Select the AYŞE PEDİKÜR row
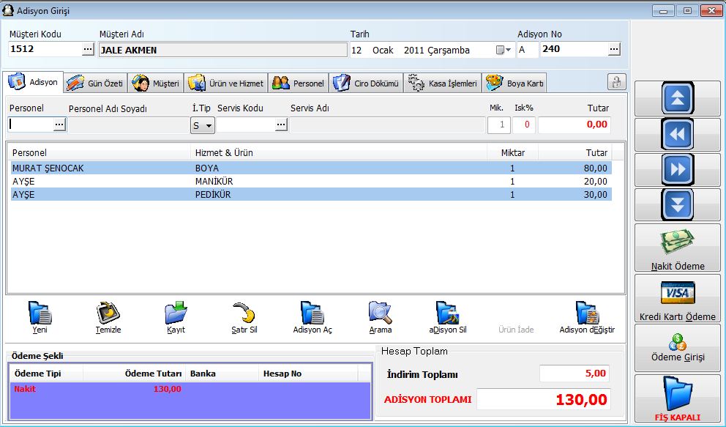The height and width of the screenshot is (427, 726). 311,195
